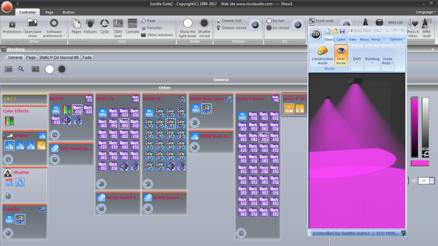The width and height of the screenshot is (438, 246).
Task: Switch to the Button ribbon tab
Action: 69,12
